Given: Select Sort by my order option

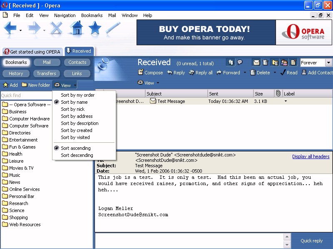Looking at the screenshot, I should [77, 95].
